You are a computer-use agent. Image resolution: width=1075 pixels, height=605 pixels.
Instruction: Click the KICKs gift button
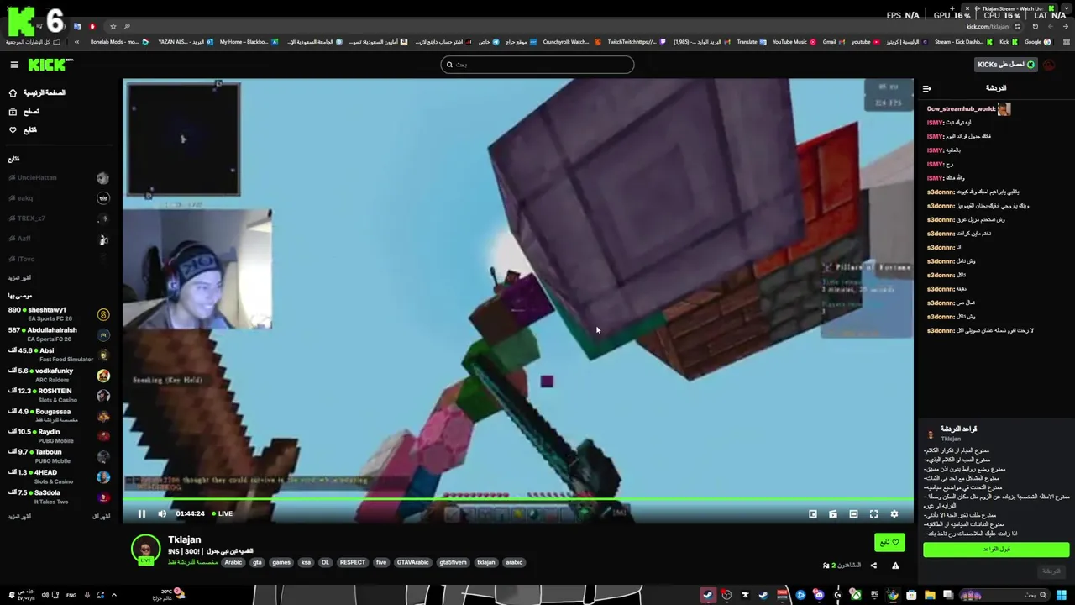pyautogui.click(x=1005, y=65)
